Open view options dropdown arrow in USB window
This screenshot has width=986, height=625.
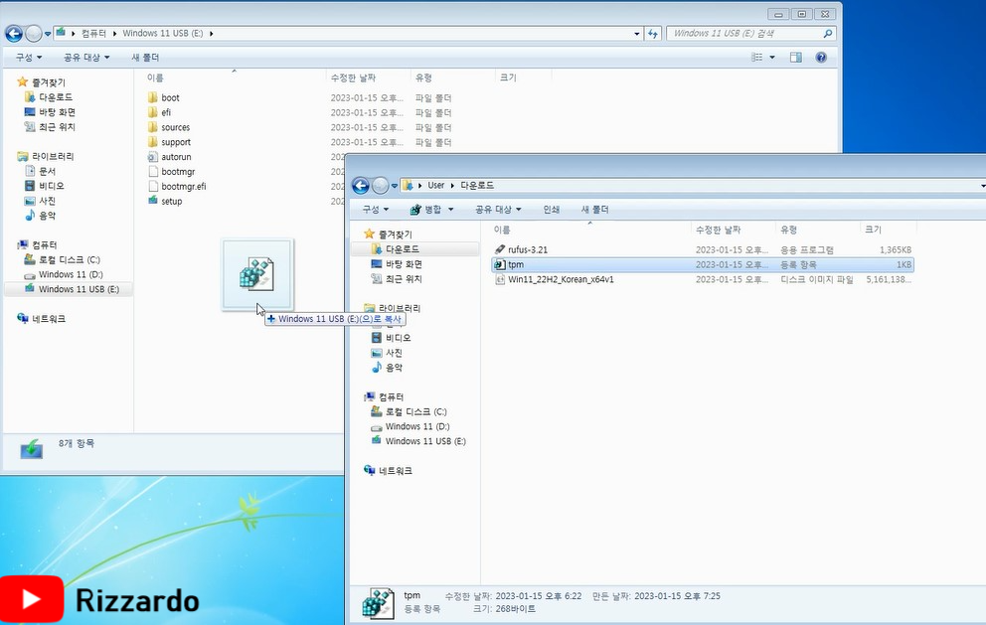(772, 58)
